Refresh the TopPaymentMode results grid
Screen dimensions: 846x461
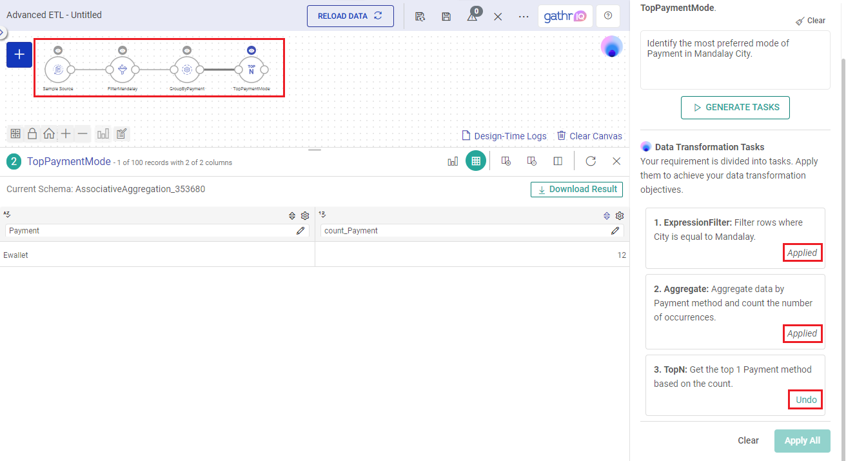(x=591, y=161)
